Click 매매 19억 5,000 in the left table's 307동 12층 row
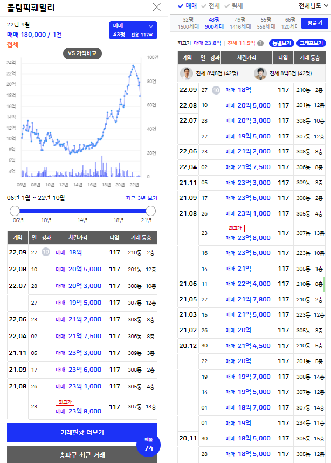The height and width of the screenshot is (463, 331). click(x=78, y=303)
